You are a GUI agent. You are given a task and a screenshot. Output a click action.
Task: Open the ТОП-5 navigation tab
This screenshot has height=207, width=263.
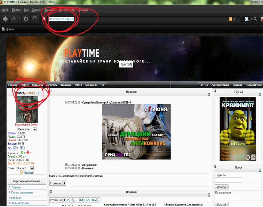coord(78,85)
